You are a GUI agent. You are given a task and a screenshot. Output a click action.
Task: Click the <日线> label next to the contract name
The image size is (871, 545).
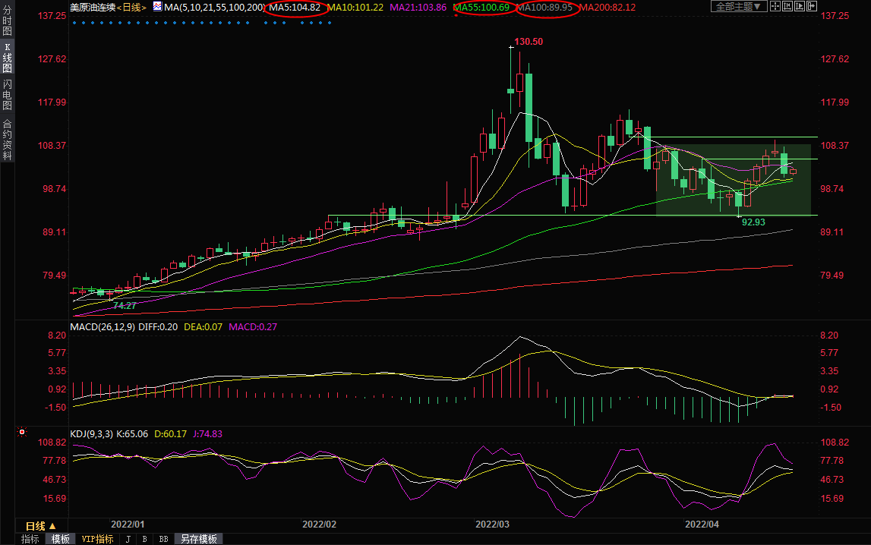131,8
